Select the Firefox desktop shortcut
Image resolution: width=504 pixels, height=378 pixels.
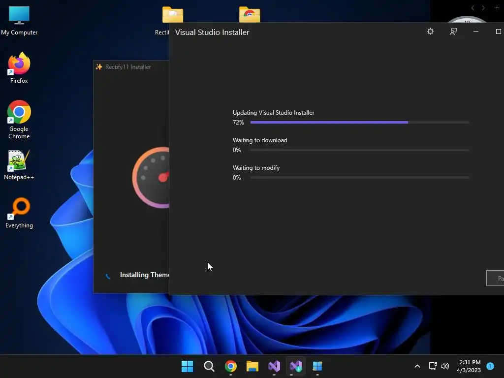19,68
